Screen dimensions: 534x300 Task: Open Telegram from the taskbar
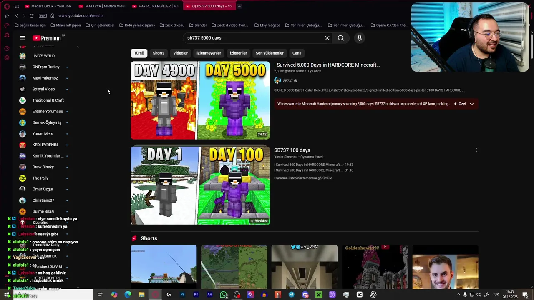291,295
